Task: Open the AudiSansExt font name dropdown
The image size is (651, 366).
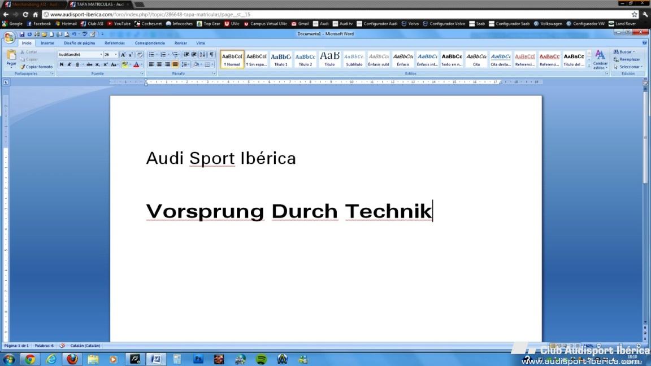Action: (101, 54)
